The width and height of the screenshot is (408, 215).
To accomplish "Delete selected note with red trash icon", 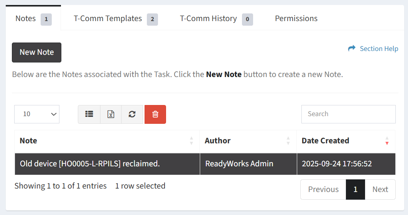I will pos(155,114).
